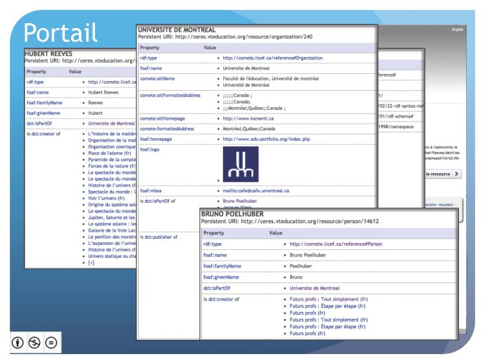Click Universite de Montreal in the Hubert Reeves window
Image resolution: width=485 pixels, height=364 pixels.
coord(111,123)
